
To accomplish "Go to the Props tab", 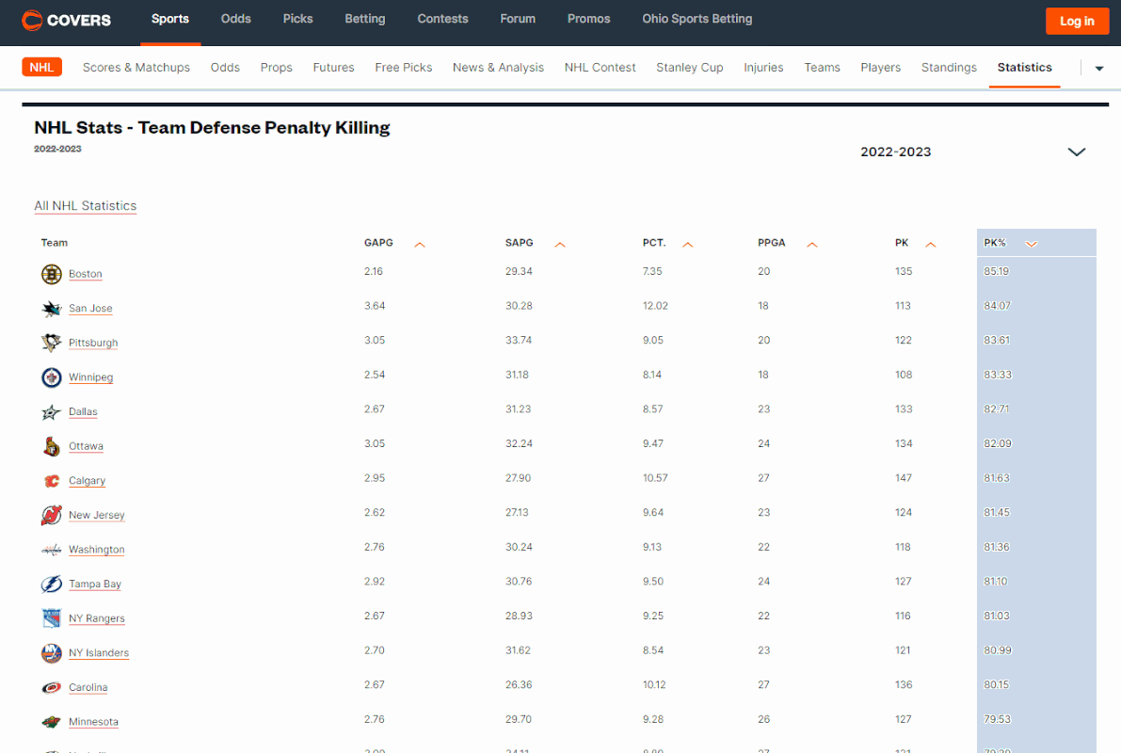I will 276,67.
